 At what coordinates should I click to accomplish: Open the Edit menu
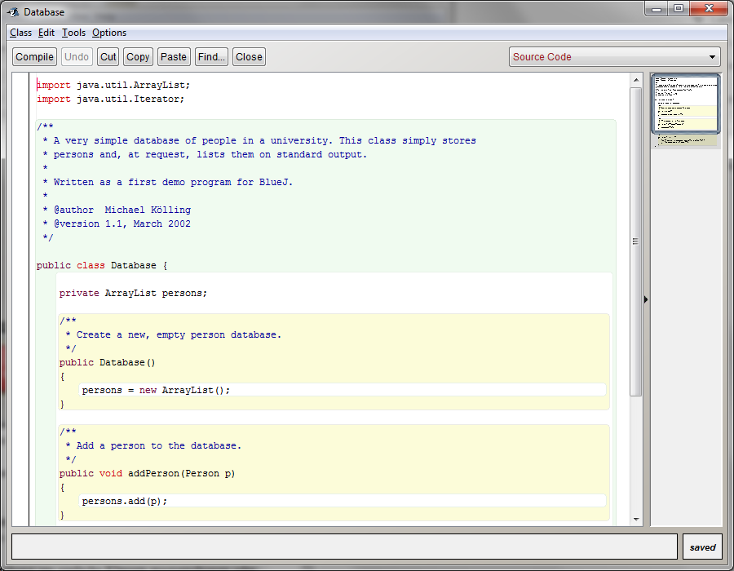point(46,33)
